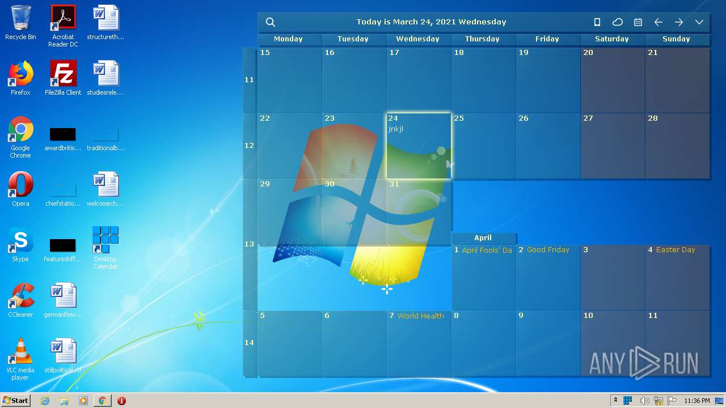Select week number 11
This screenshot has height=408, width=726.
tap(249, 80)
